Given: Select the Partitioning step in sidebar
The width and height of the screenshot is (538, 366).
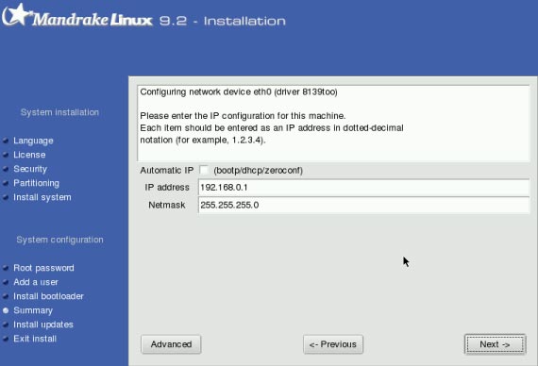Looking at the screenshot, I should pos(37,183).
